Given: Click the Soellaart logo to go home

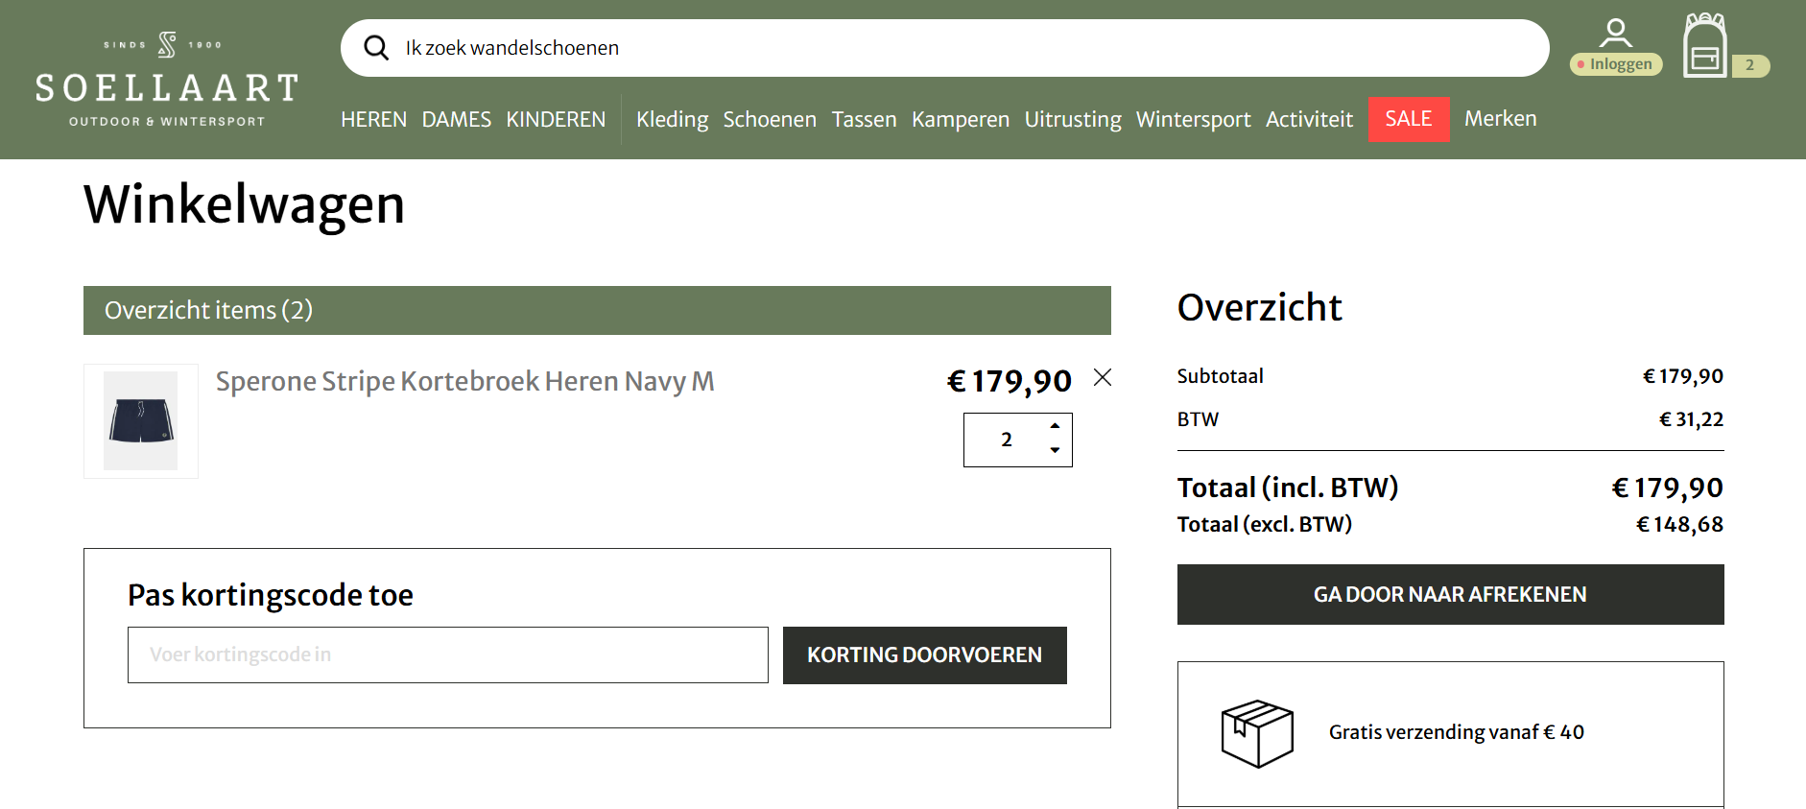Looking at the screenshot, I should coord(167,80).
